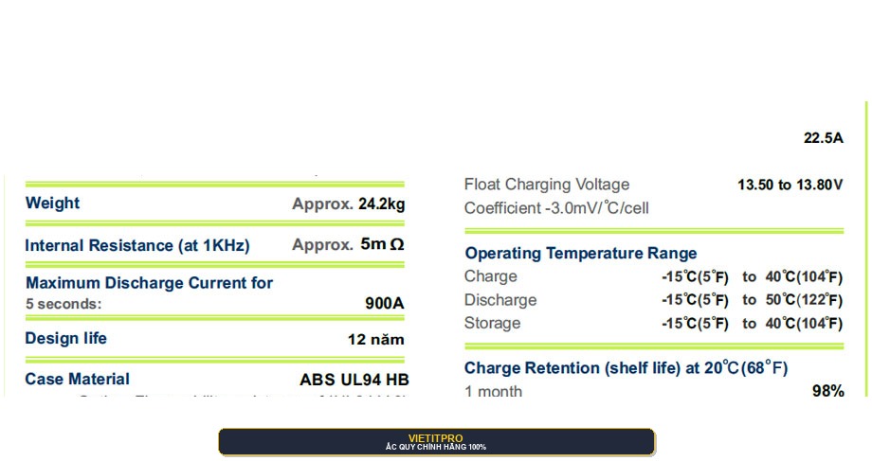
Task: Select the Operating Temperature Range heading
Action: tap(581, 254)
